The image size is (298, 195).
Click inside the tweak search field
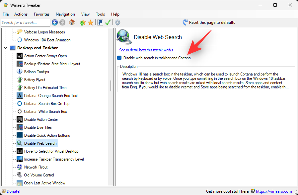(x=25, y=22)
